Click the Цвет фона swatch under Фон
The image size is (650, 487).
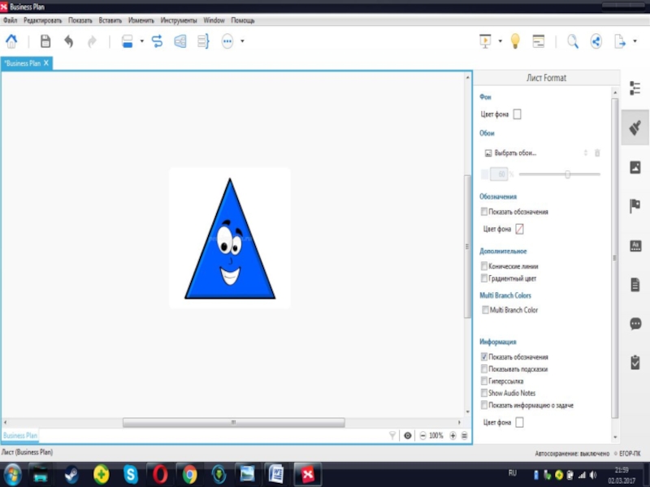click(x=518, y=114)
